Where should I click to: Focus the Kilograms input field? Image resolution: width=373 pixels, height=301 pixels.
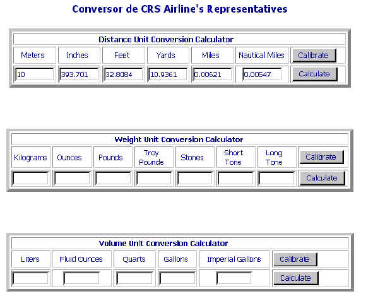31,178
